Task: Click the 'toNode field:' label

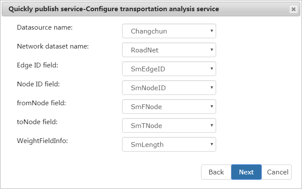Action: (x=37, y=122)
